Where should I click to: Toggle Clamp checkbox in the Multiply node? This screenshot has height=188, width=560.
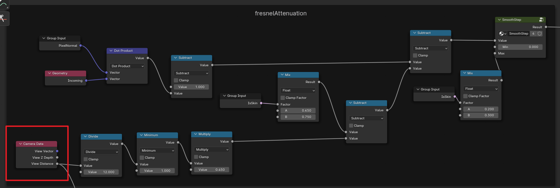coord(196,157)
